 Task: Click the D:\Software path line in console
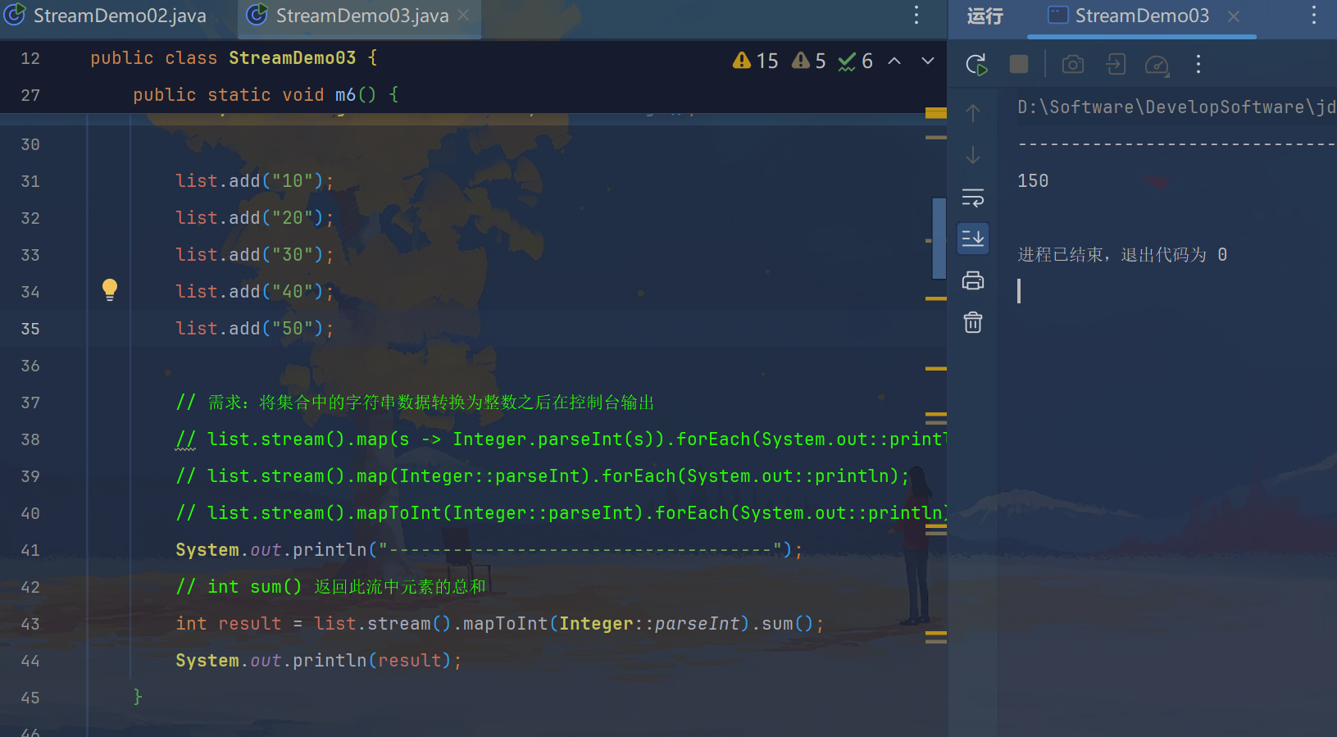tap(1176, 107)
